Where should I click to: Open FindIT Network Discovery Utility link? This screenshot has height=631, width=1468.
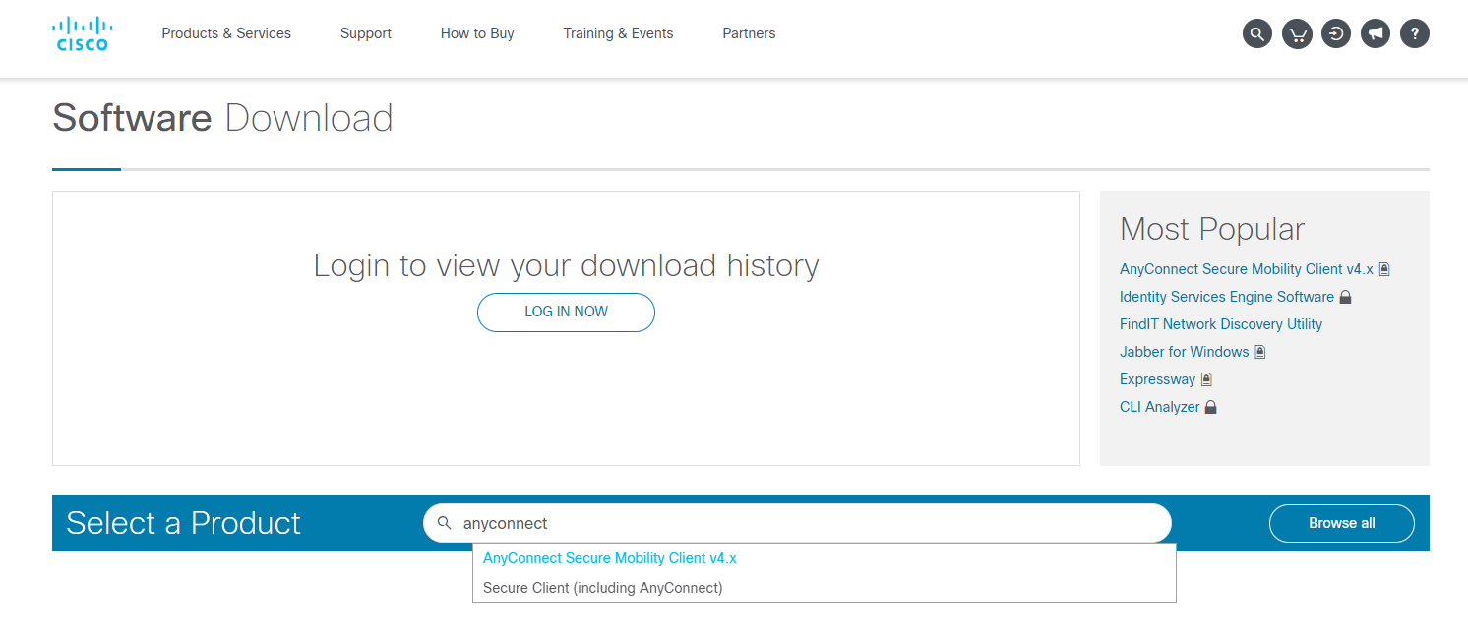(x=1221, y=324)
